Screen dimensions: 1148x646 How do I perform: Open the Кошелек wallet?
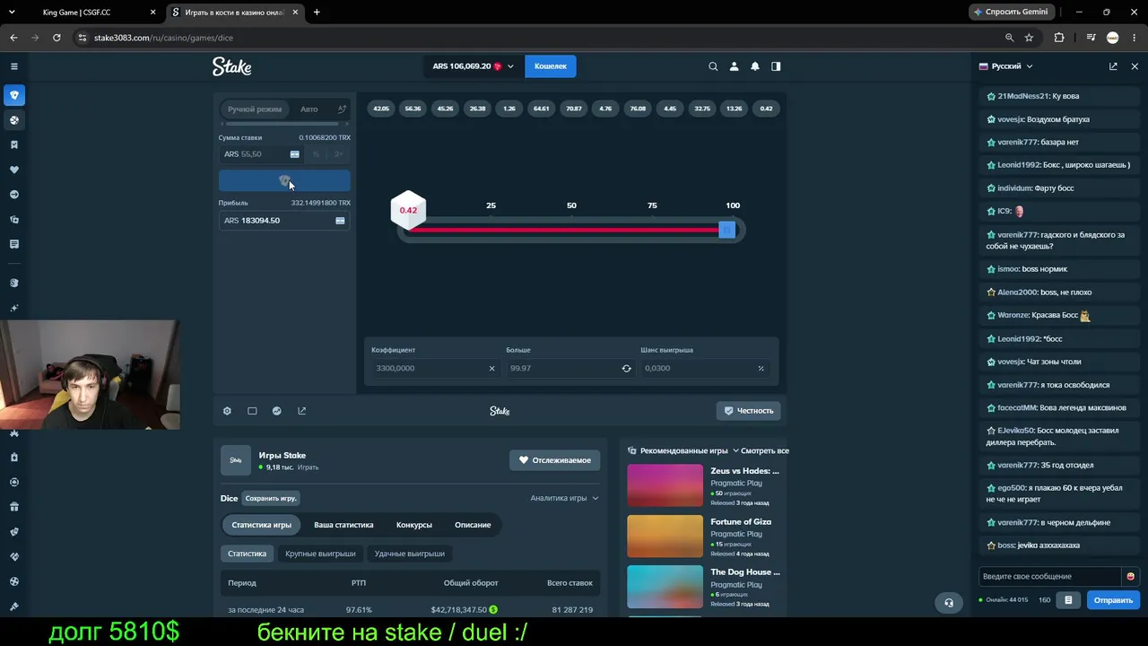(551, 66)
